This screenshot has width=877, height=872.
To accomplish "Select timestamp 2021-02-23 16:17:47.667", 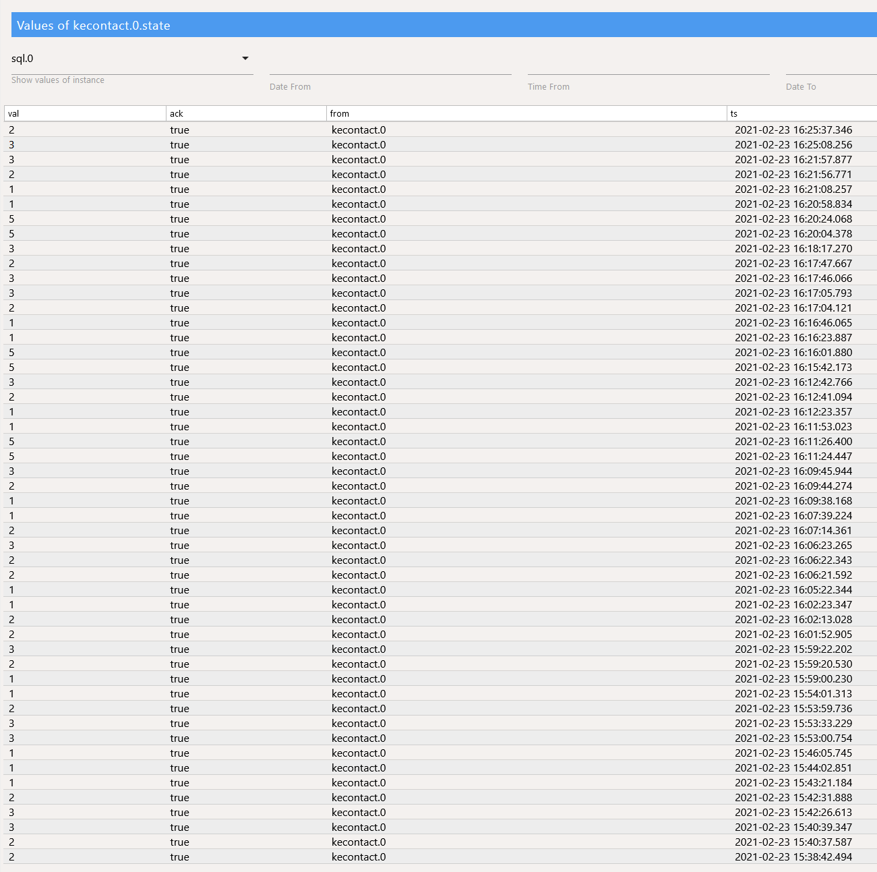I will [x=793, y=264].
